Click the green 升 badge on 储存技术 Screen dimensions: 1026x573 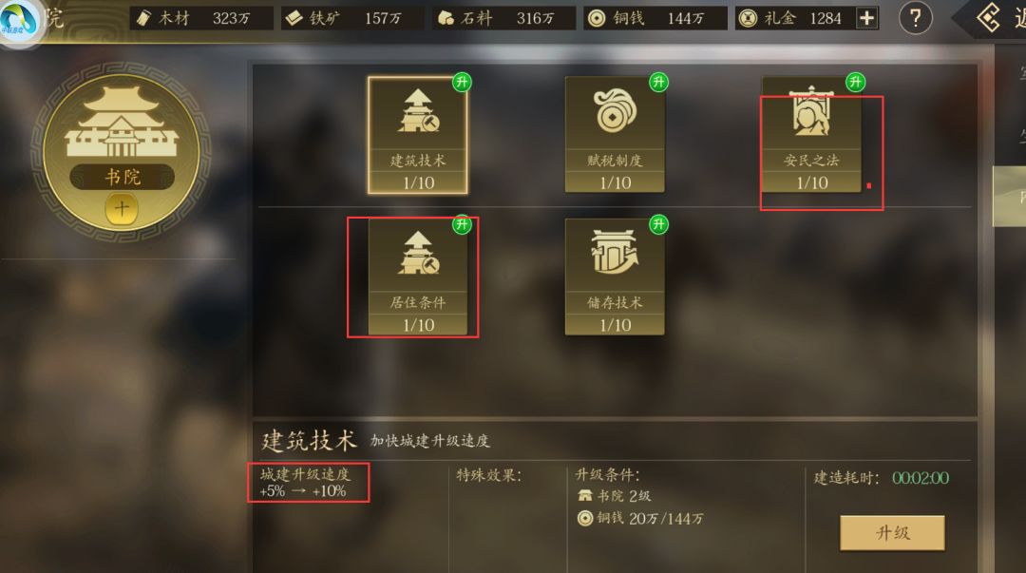659,224
